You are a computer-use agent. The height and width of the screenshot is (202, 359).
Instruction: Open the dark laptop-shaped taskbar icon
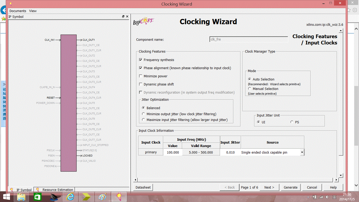[x=54, y=197]
